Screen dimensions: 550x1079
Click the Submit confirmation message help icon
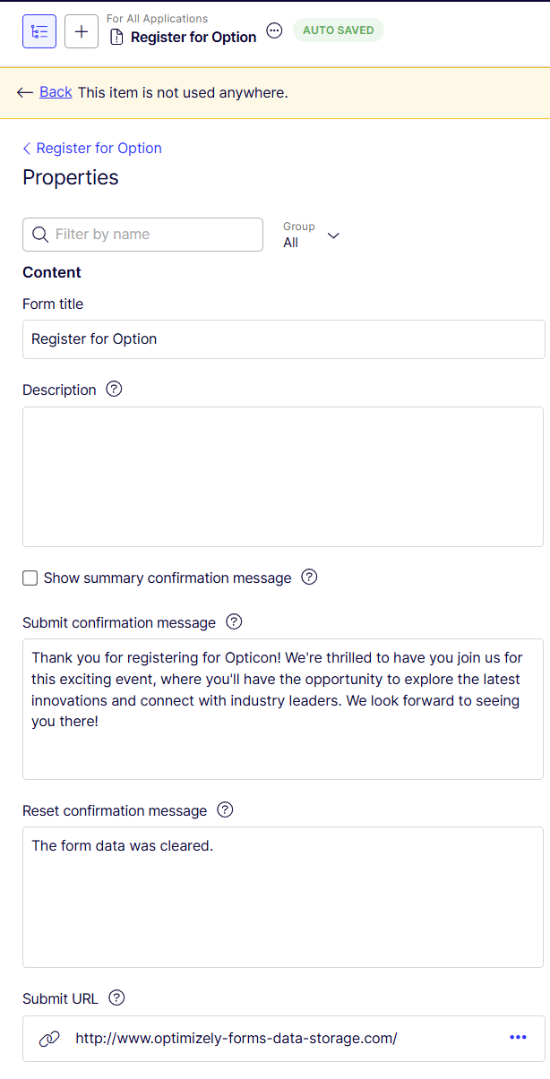234,621
